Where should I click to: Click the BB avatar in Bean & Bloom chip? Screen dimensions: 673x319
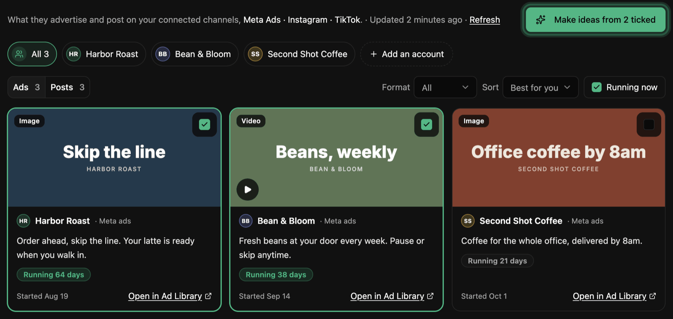coord(163,54)
